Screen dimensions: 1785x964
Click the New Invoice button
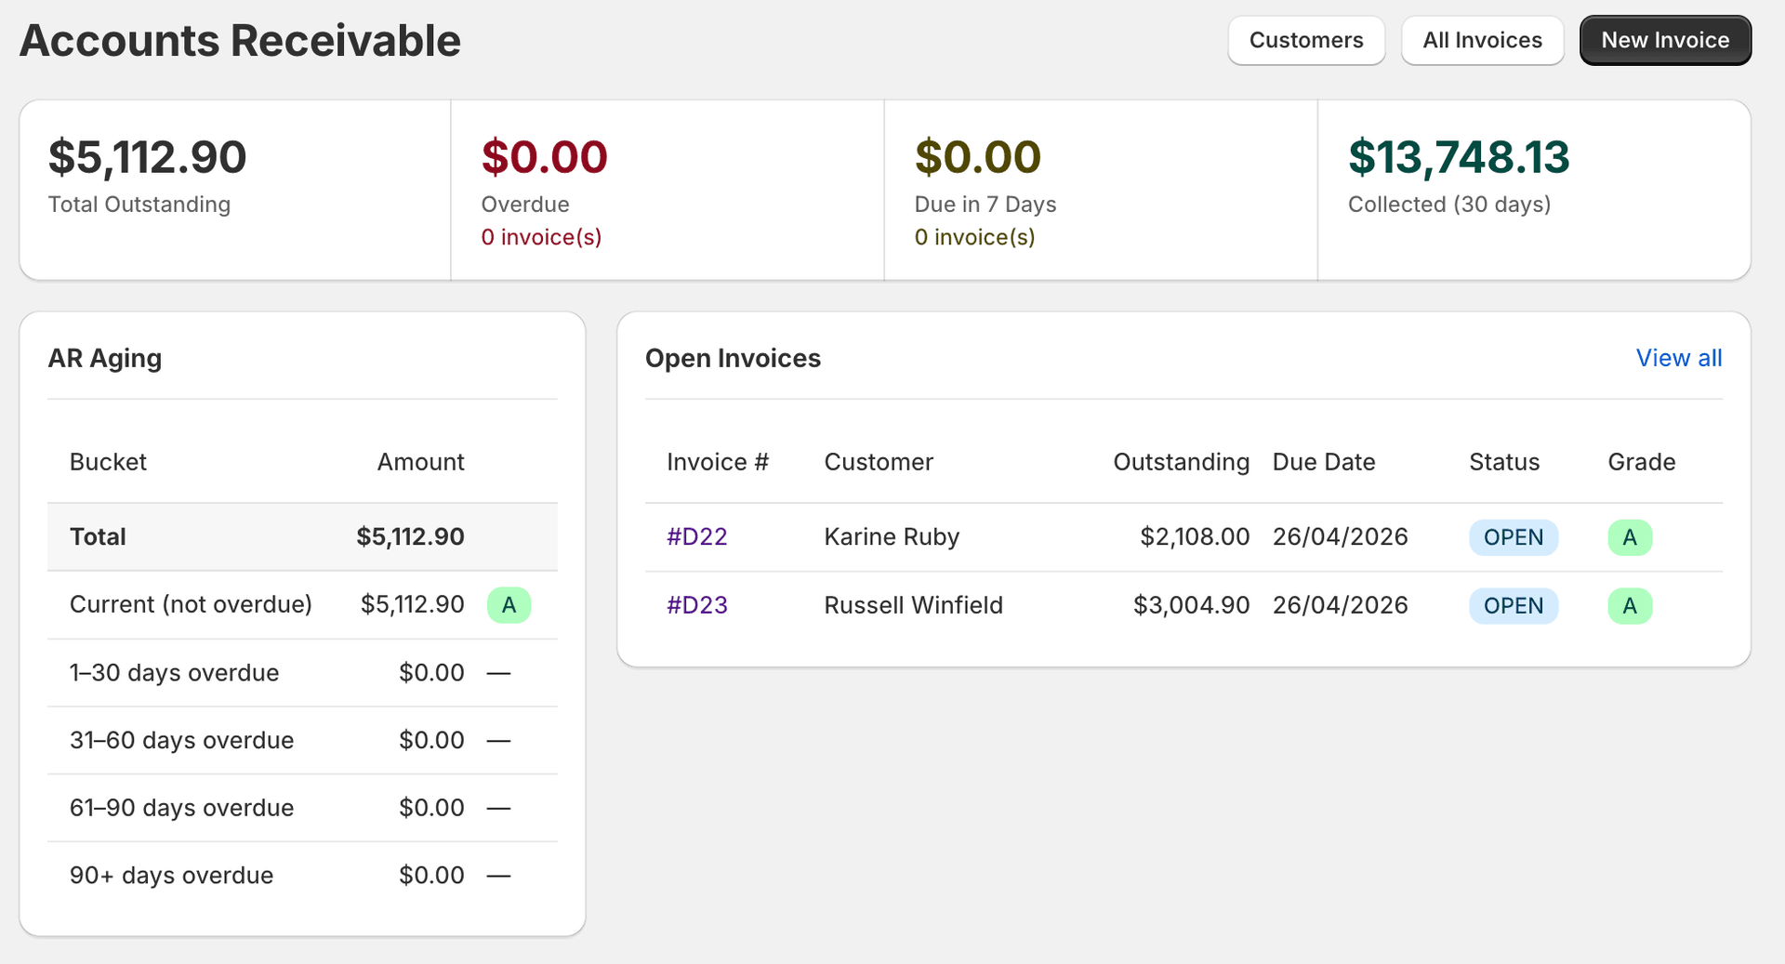1664,40
